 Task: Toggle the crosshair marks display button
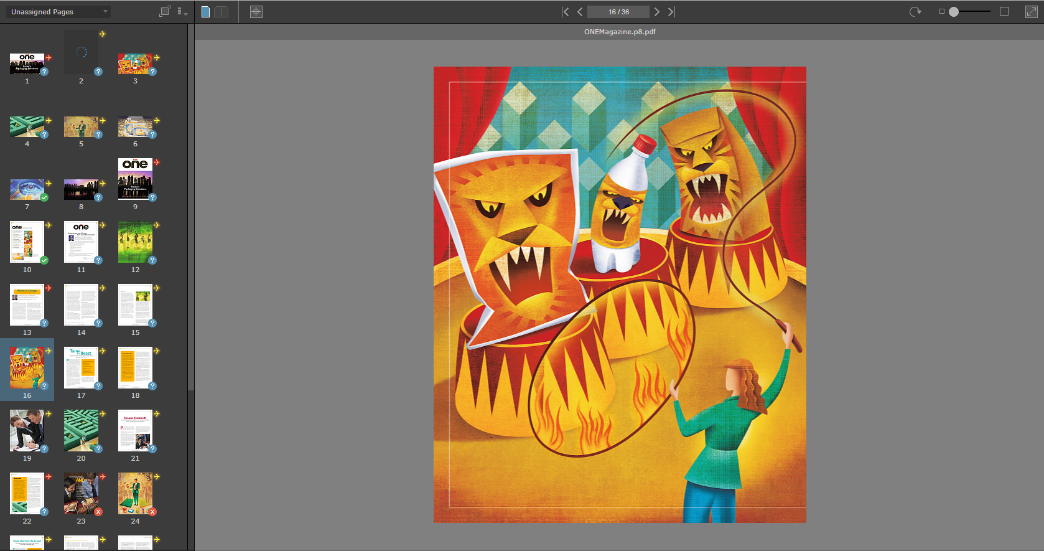coord(256,12)
